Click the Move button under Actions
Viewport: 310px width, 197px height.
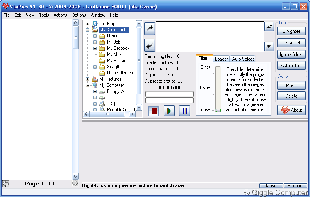[x=291, y=85]
